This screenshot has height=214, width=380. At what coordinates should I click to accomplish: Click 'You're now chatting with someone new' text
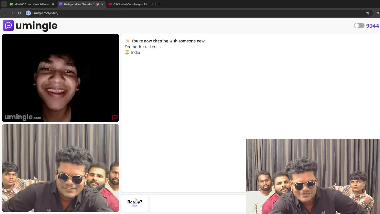click(168, 41)
